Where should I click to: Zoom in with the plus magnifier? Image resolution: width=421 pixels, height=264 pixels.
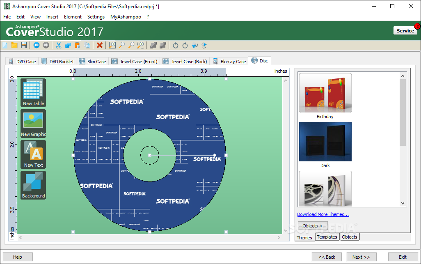point(122,45)
